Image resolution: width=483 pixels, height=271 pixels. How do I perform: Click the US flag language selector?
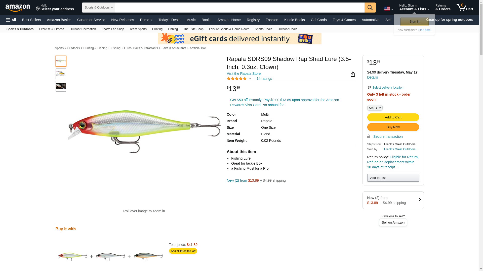point(388,9)
